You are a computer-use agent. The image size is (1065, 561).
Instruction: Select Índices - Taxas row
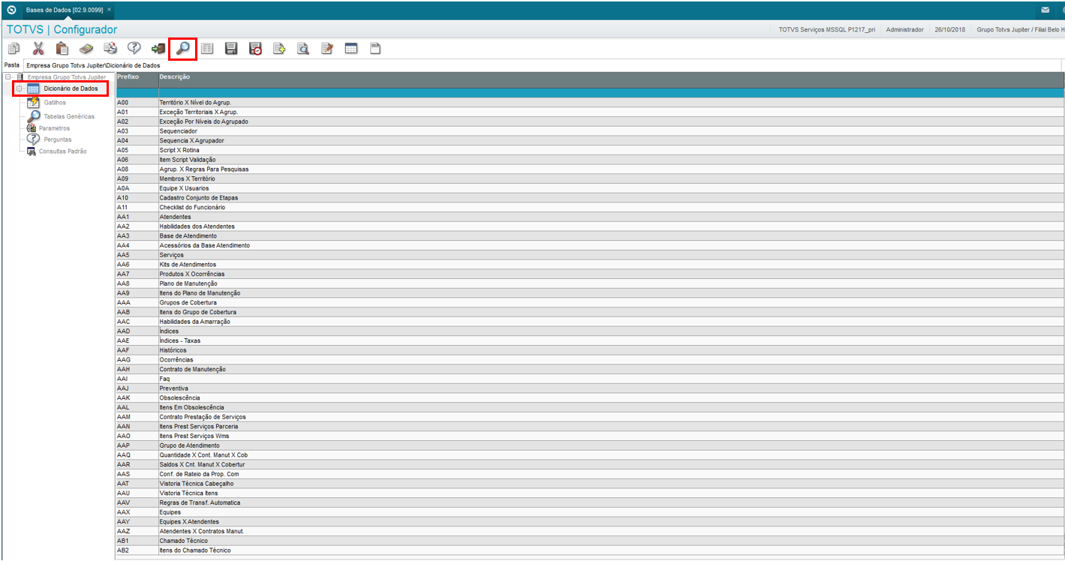click(x=590, y=340)
